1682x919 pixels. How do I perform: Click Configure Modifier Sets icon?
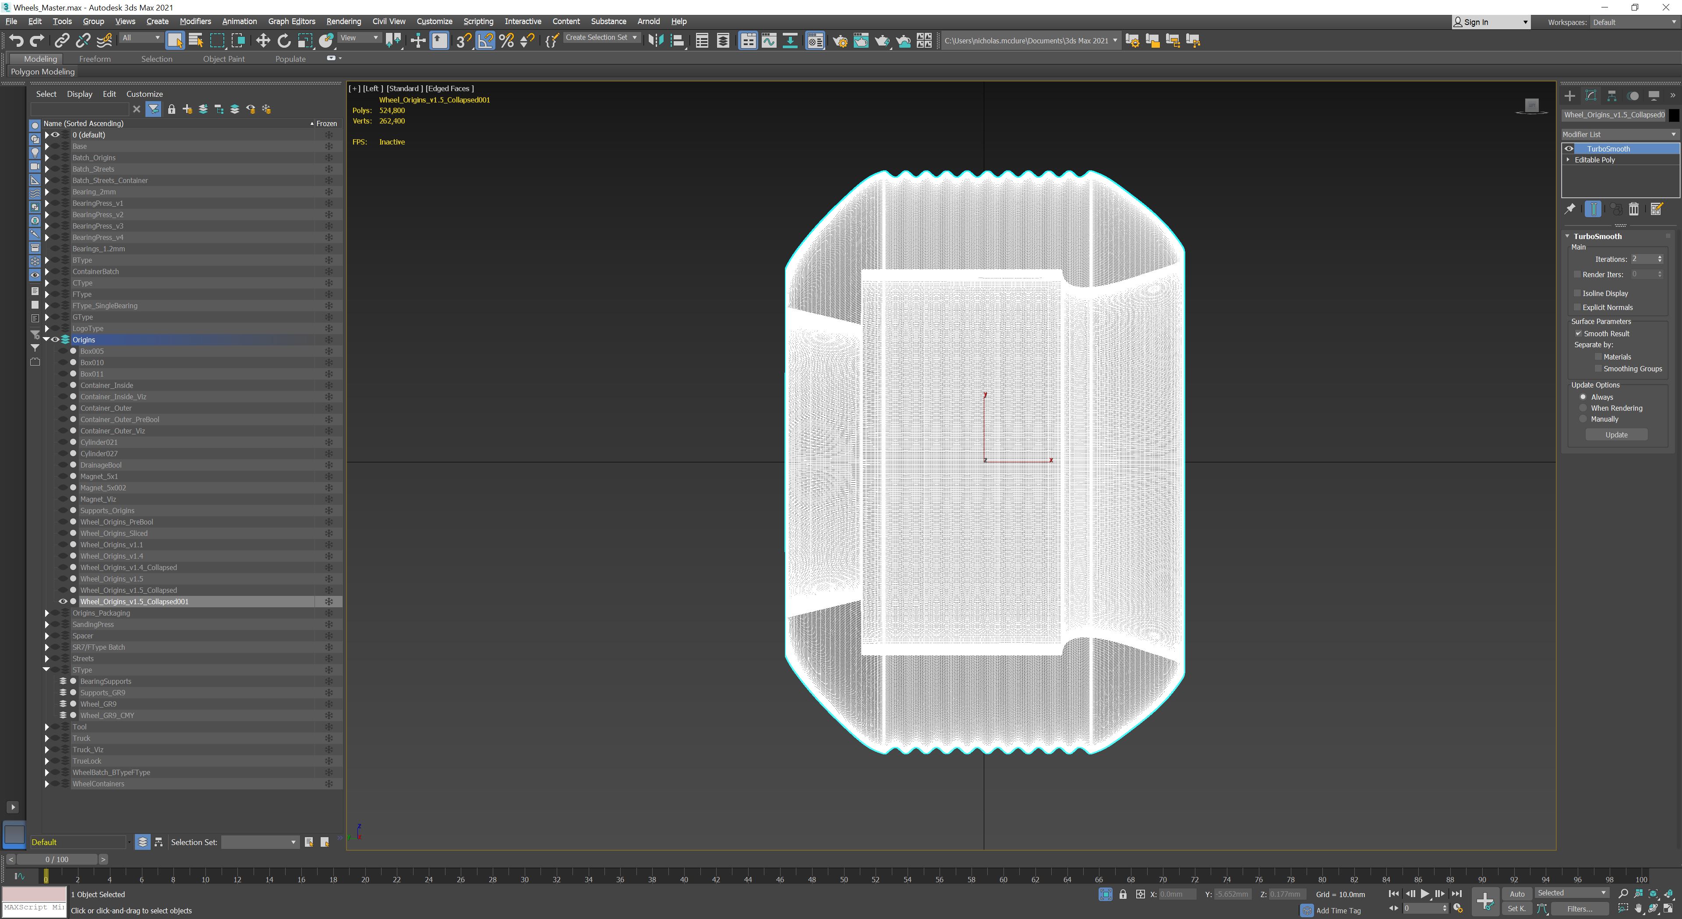1657,209
